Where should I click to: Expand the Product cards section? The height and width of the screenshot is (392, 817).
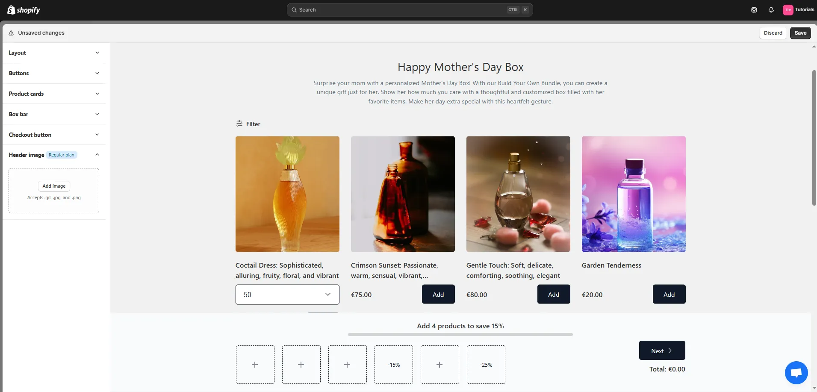54,94
